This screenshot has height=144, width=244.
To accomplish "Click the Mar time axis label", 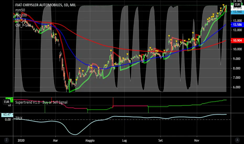I will (56, 140).
